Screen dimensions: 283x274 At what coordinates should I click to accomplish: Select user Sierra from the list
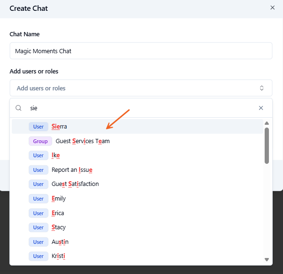59,127
